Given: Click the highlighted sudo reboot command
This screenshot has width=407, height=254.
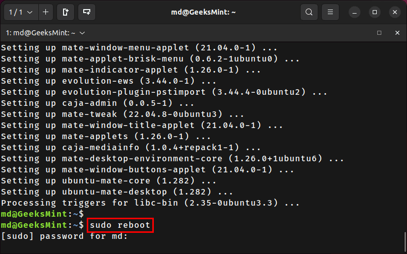Looking at the screenshot, I should point(120,225).
